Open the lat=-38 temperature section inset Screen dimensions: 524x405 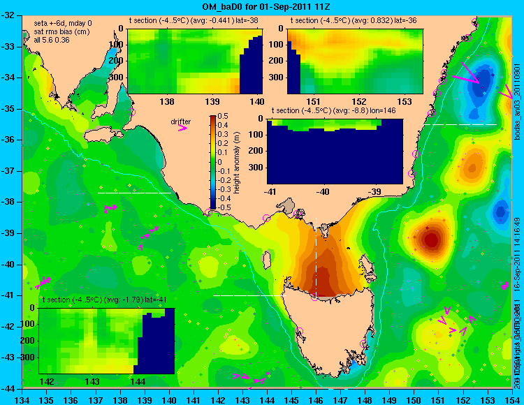pyautogui.click(x=195, y=61)
